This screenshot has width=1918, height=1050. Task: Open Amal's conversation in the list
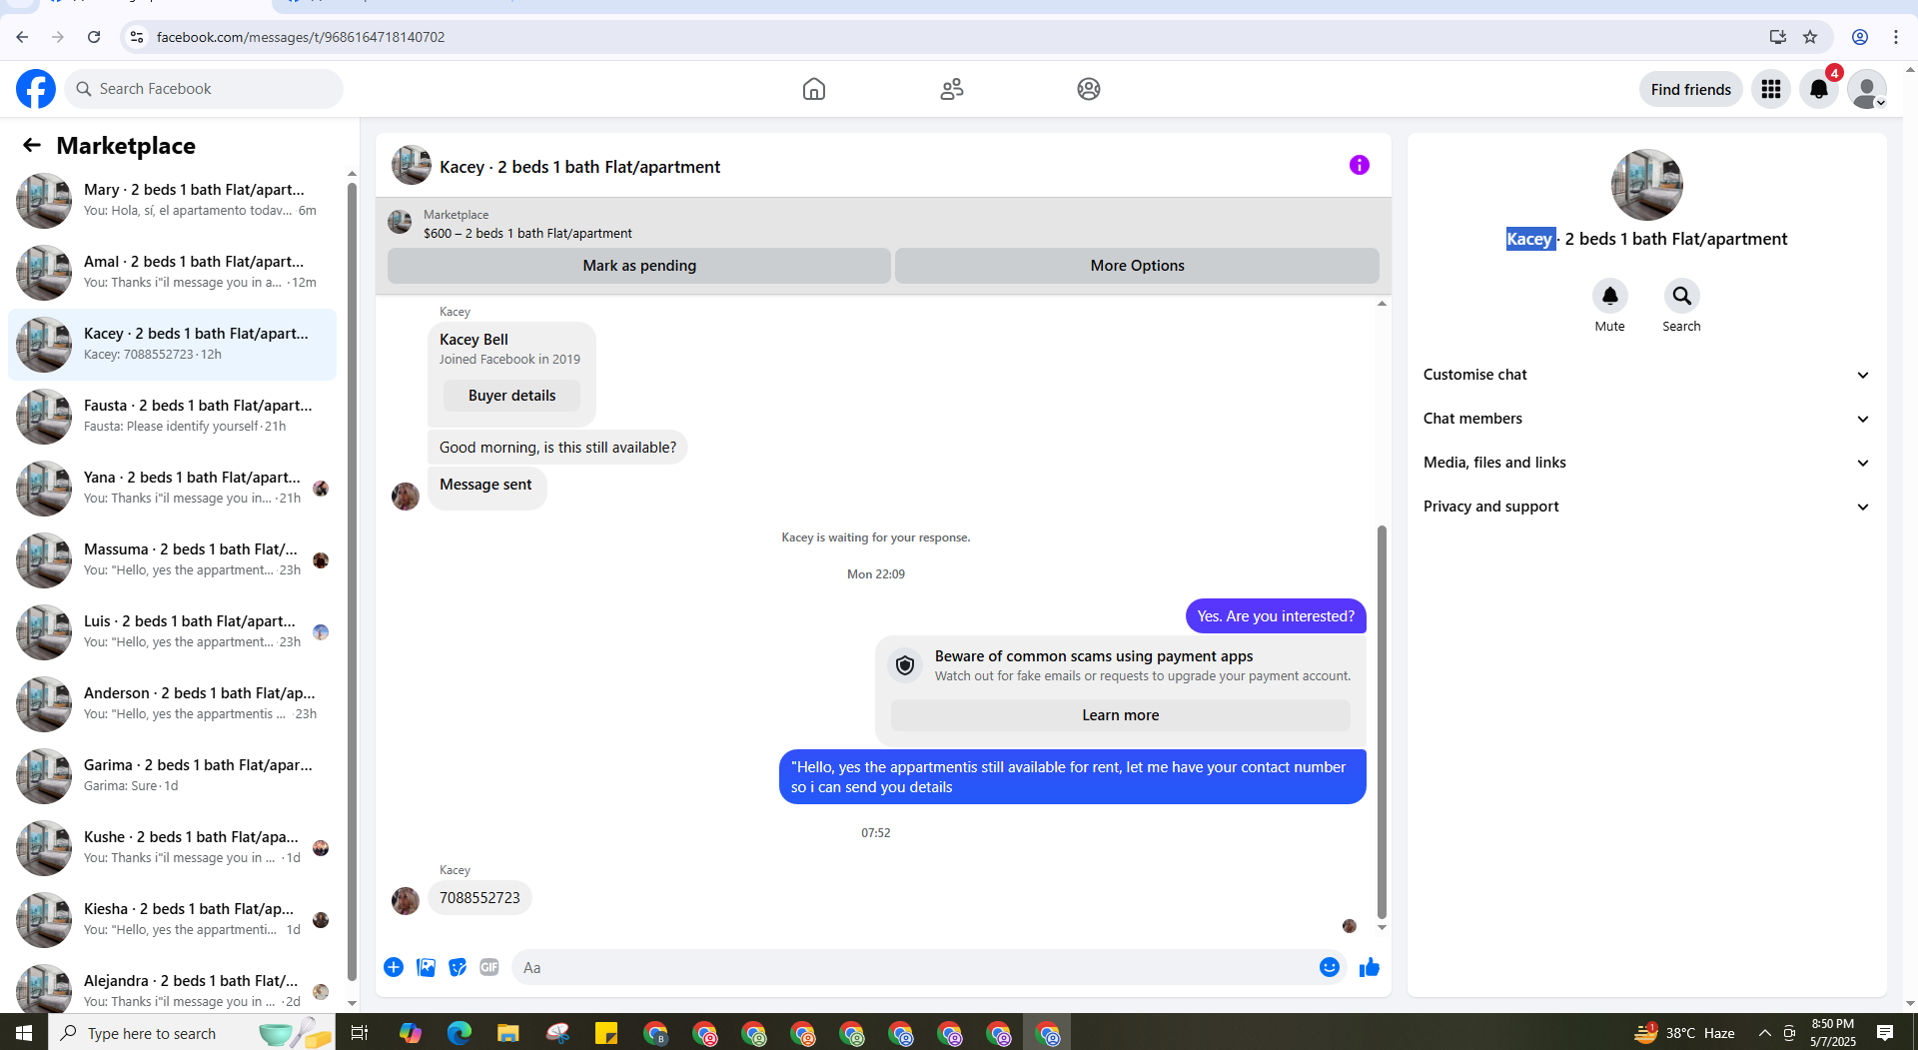coord(172,272)
